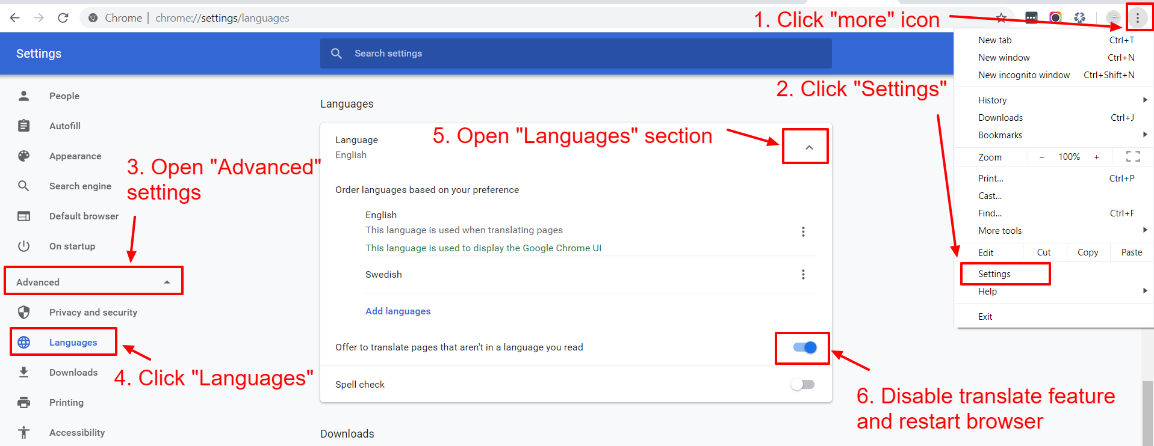
Task: Bookmark this page with the star icon
Action: click(1001, 18)
